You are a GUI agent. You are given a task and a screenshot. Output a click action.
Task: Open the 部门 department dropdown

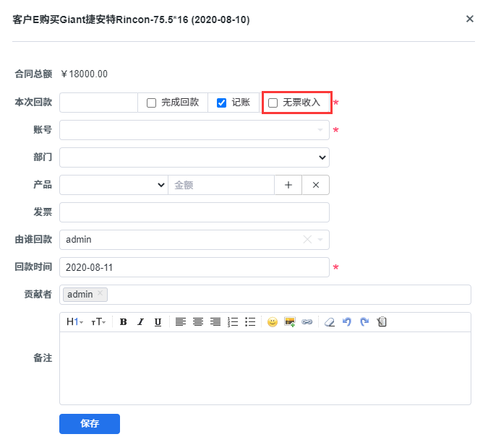[194, 157]
